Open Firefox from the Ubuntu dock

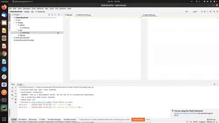coord(4,7)
